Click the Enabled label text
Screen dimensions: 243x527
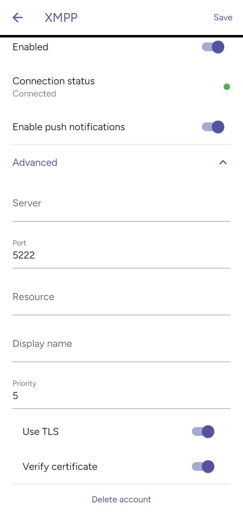[31, 47]
